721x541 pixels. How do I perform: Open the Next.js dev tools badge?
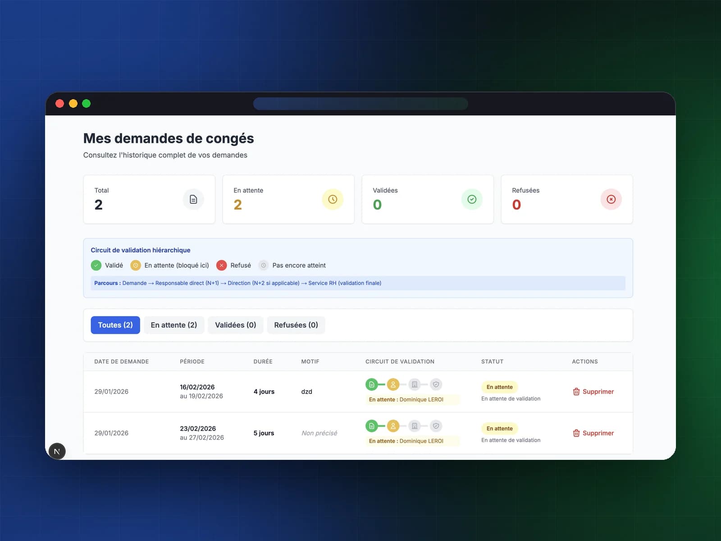coord(57,451)
